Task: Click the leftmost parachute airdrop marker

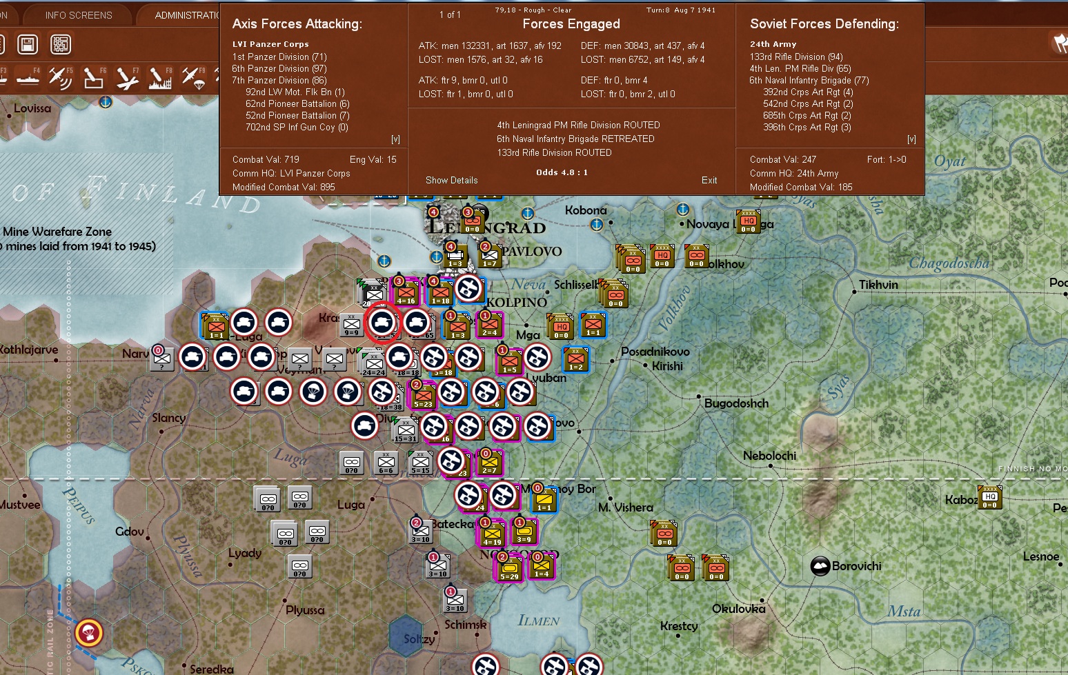Action: pos(313,391)
